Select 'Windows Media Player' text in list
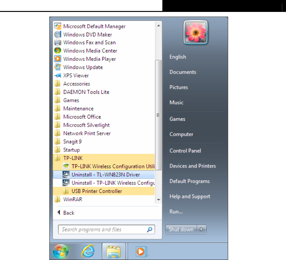The image size is (286, 260). click(x=90, y=59)
